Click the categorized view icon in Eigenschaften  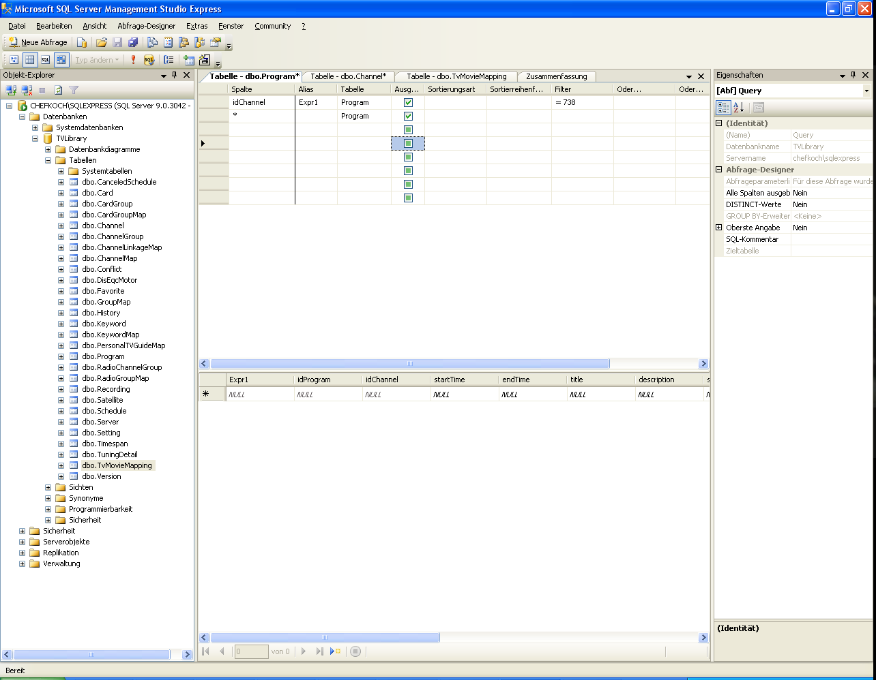(x=723, y=108)
